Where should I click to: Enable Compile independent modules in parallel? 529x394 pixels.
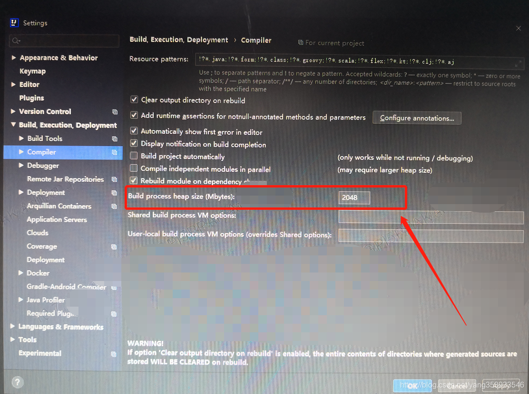[x=134, y=168]
